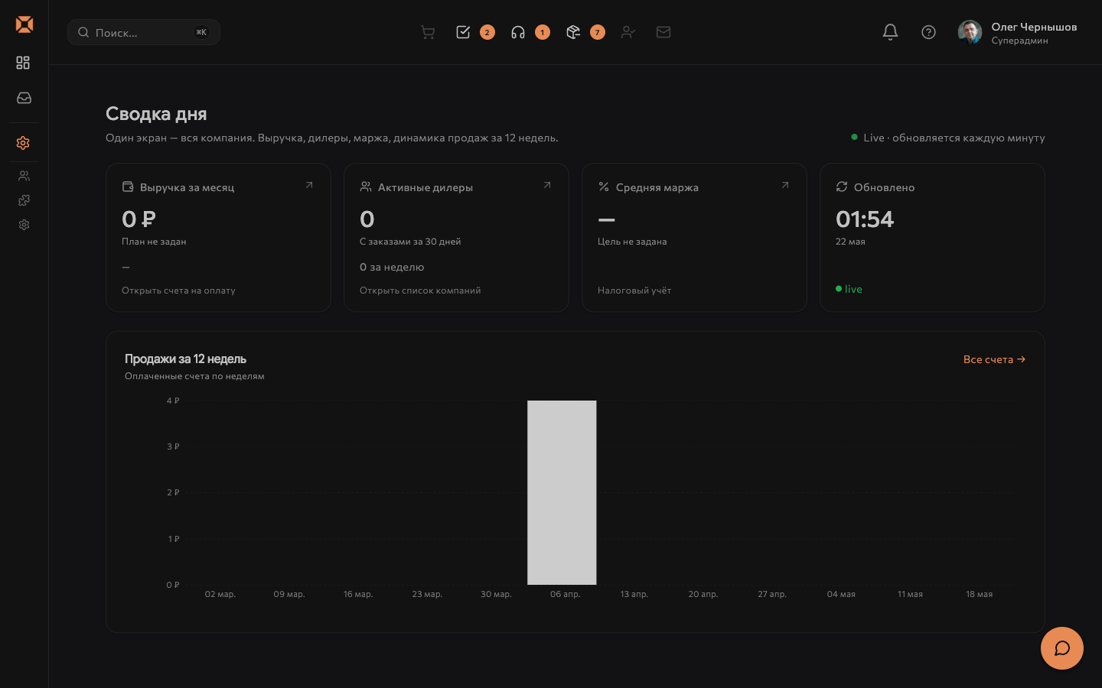This screenshot has height=688, width=1102.
Task: Open the orange chat bubble button
Action: coord(1062,648)
